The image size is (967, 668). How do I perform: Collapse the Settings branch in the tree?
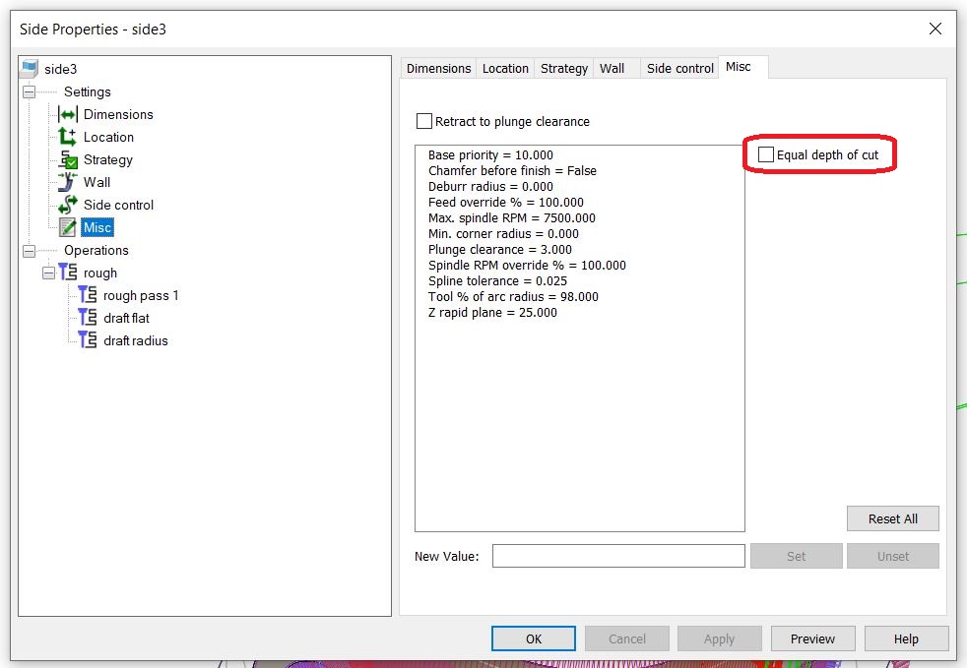[x=29, y=91]
